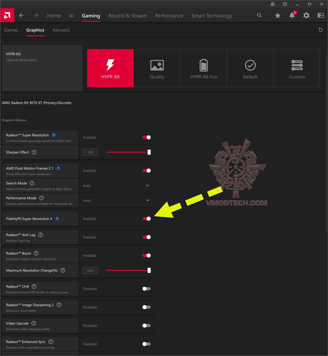Viewport: 328px width, 356px height.
Task: Switch to the Games sub-tab
Action: click(x=11, y=30)
